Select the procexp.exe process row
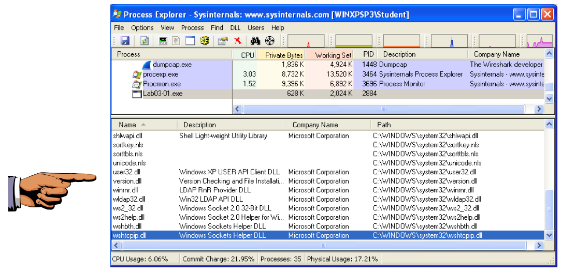This screenshot has height=273, width=561. [x=328, y=74]
